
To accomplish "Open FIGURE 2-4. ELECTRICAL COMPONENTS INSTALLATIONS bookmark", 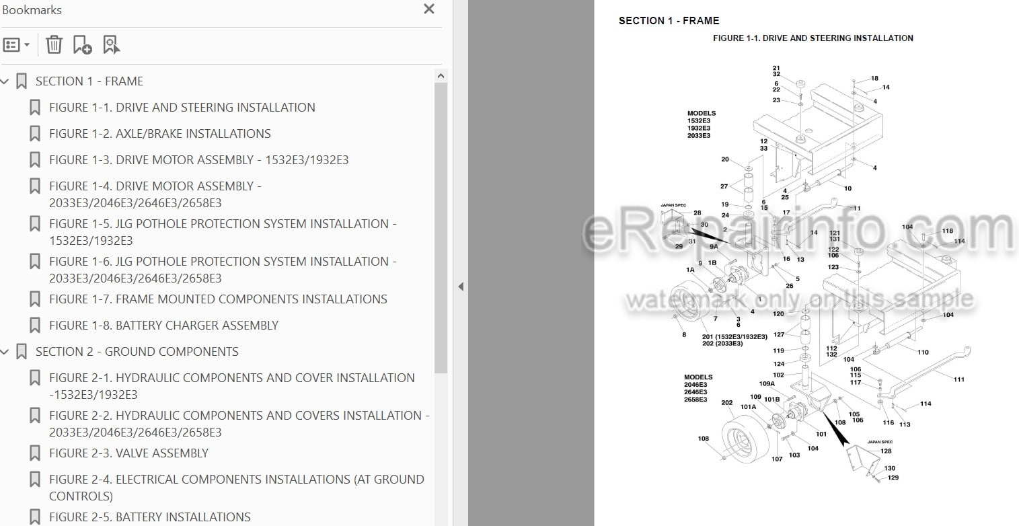I will point(237,488).
